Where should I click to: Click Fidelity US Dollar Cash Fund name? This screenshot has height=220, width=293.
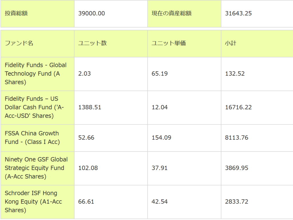pyautogui.click(x=34, y=107)
